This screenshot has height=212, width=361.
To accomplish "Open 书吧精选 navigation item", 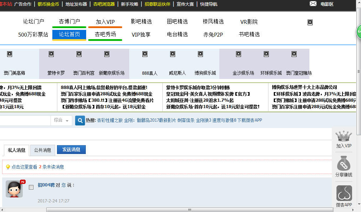I will tap(249, 35).
